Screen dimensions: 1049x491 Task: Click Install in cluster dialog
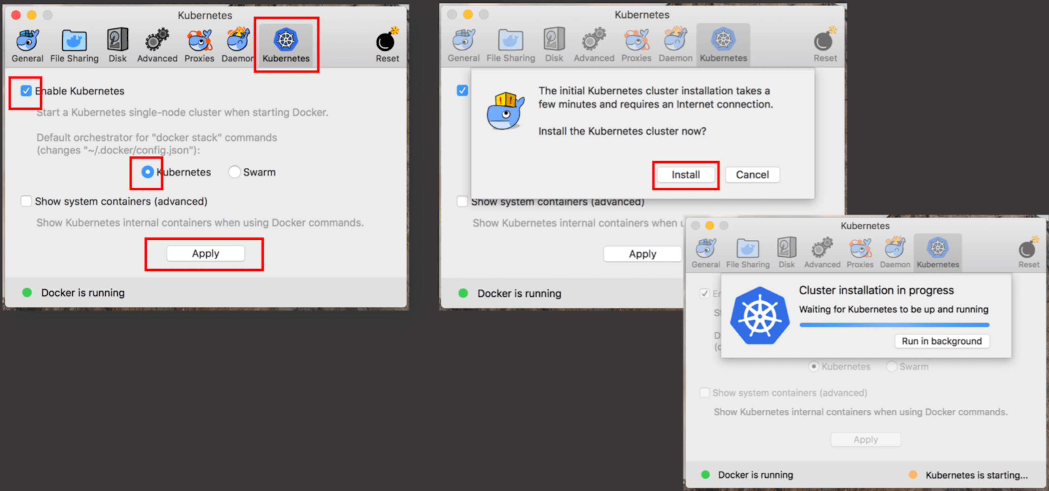686,175
